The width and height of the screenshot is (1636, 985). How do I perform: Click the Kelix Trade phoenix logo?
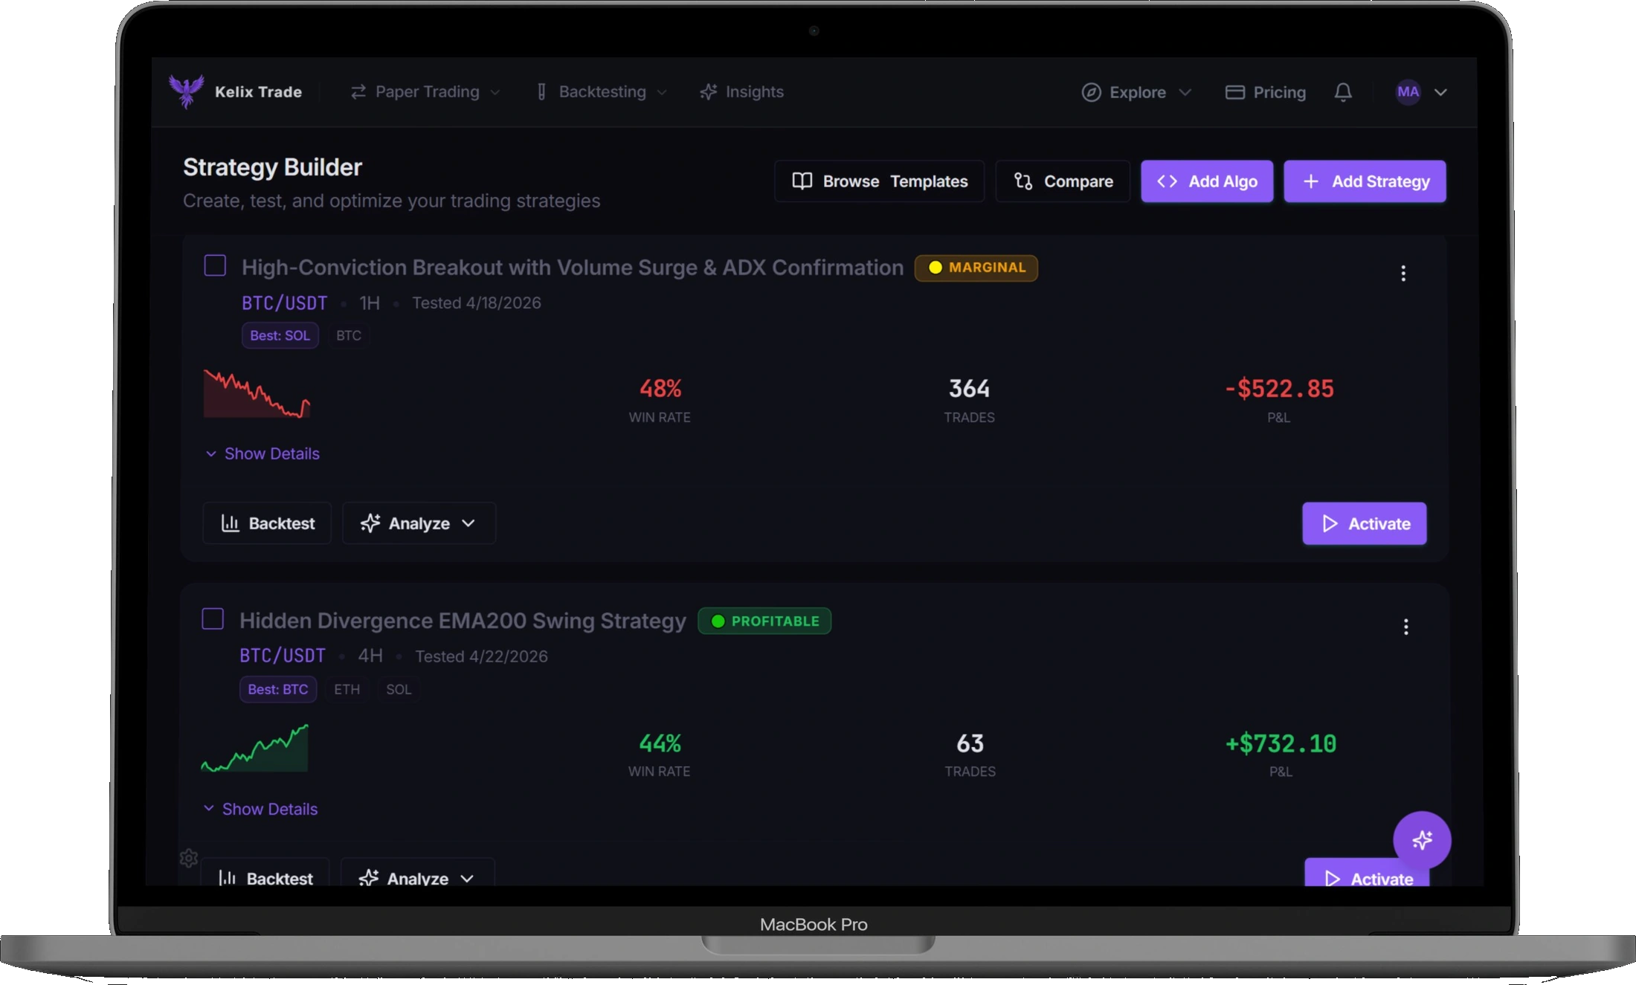[187, 91]
